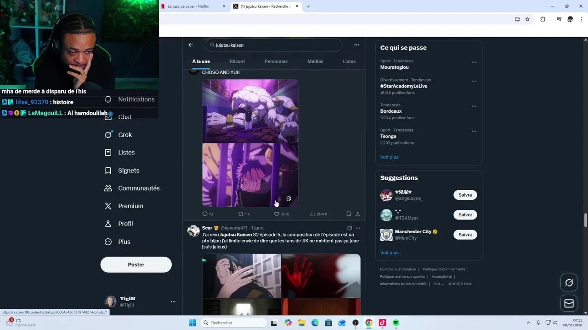
Task: Click share icon on Choso post
Action: coord(358,214)
